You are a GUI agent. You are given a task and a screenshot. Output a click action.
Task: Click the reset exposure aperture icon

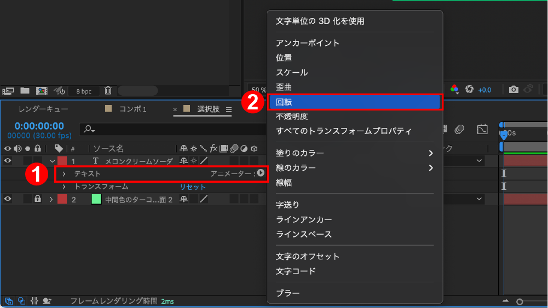coord(469,89)
